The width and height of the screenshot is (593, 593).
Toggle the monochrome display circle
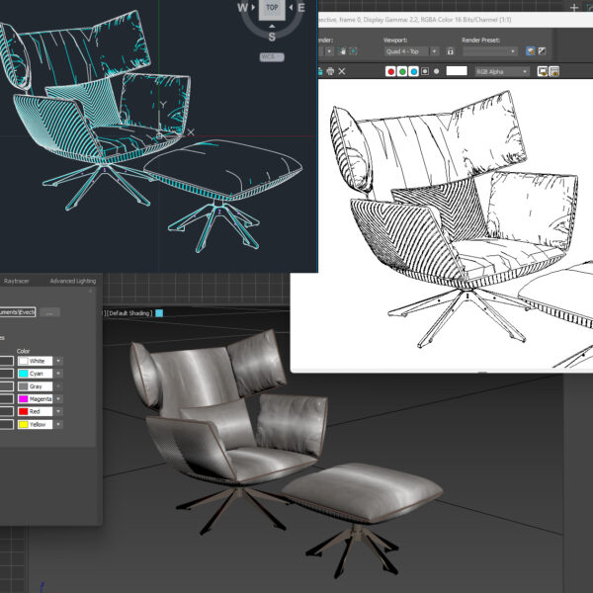pos(436,71)
